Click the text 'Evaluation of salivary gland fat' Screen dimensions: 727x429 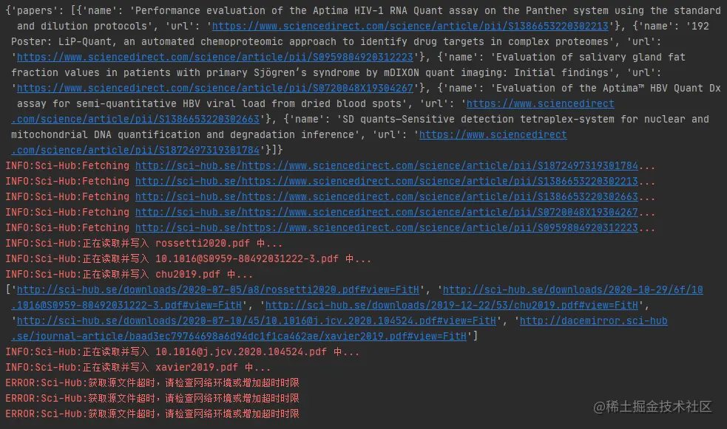coord(591,58)
